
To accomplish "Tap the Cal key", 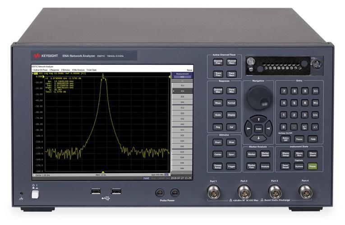I will click(x=231, y=127).
